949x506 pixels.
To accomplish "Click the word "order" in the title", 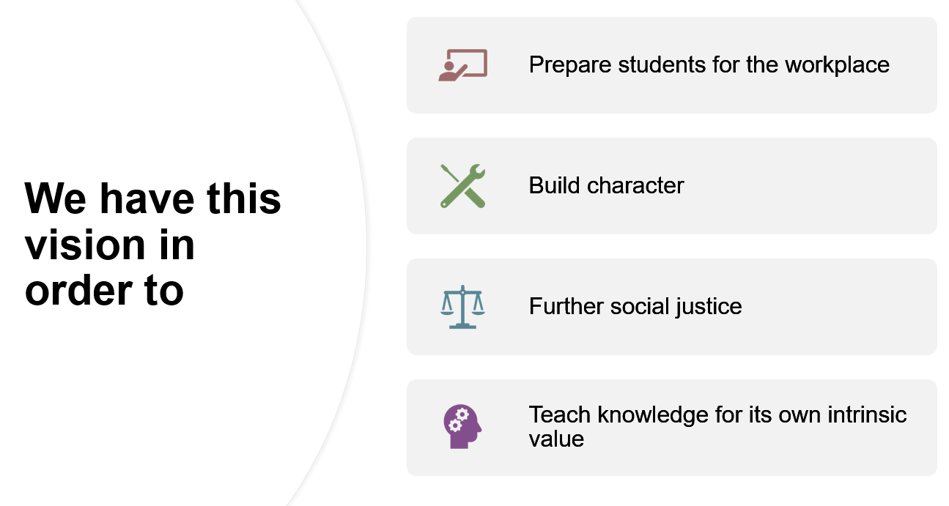I will pyautogui.click(x=78, y=291).
